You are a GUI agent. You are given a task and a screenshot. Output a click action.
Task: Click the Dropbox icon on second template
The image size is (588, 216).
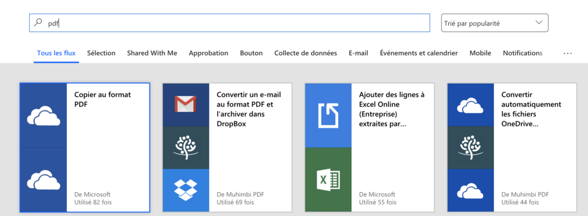(x=186, y=190)
